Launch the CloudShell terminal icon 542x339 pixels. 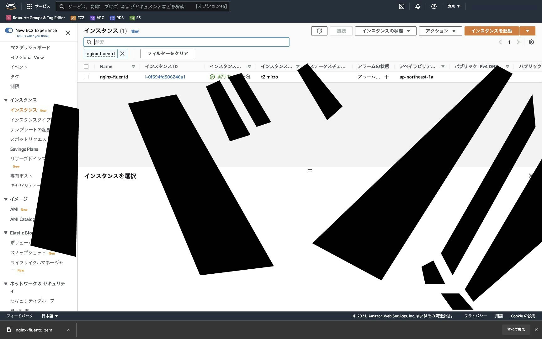click(x=401, y=6)
